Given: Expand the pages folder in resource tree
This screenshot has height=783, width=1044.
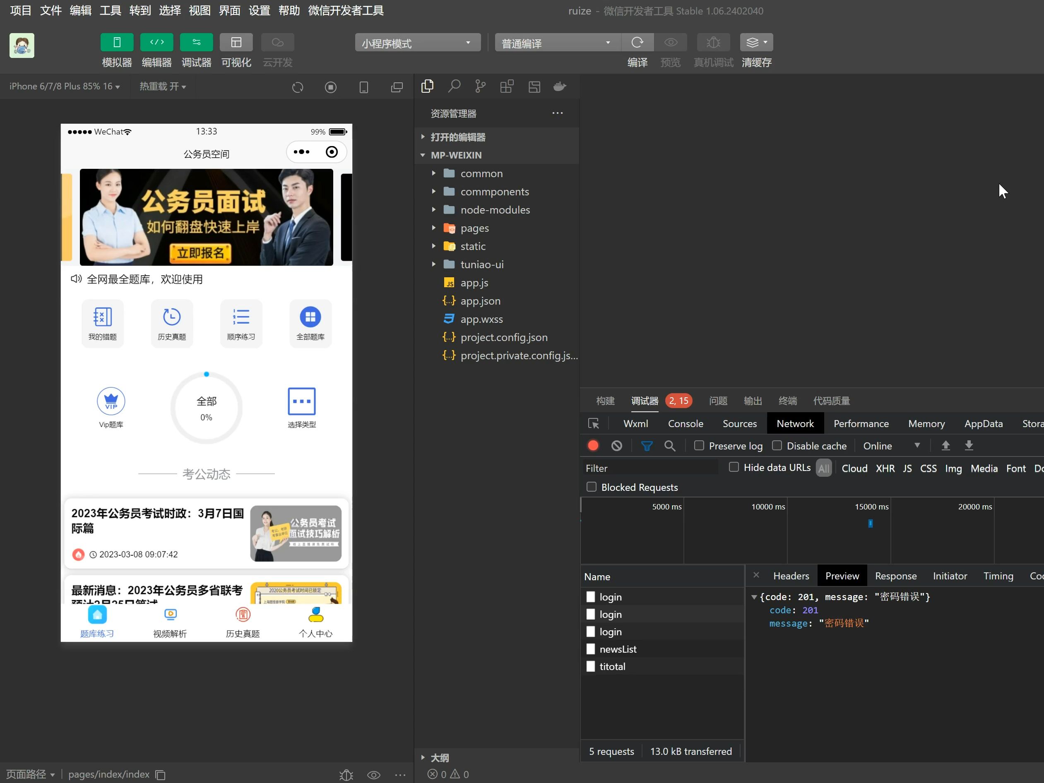Looking at the screenshot, I should [x=434, y=228].
